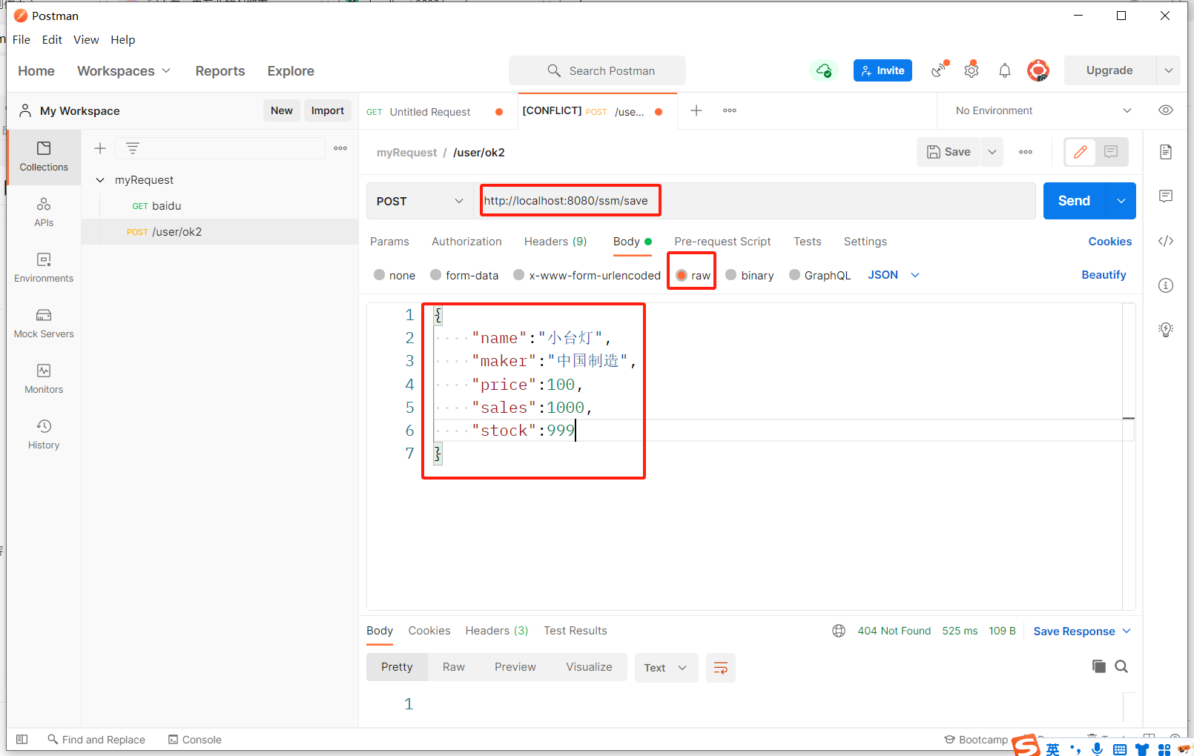
Task: Open History in the sidebar
Action: pos(44,434)
